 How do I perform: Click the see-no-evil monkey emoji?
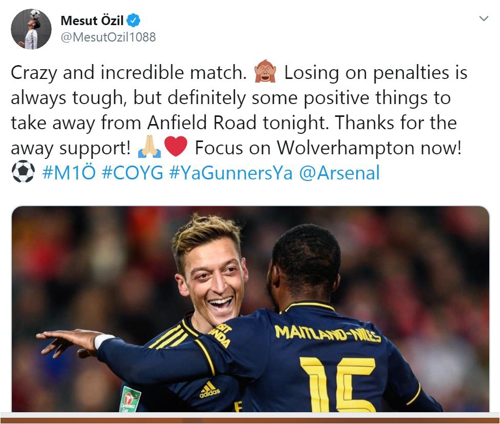click(265, 72)
